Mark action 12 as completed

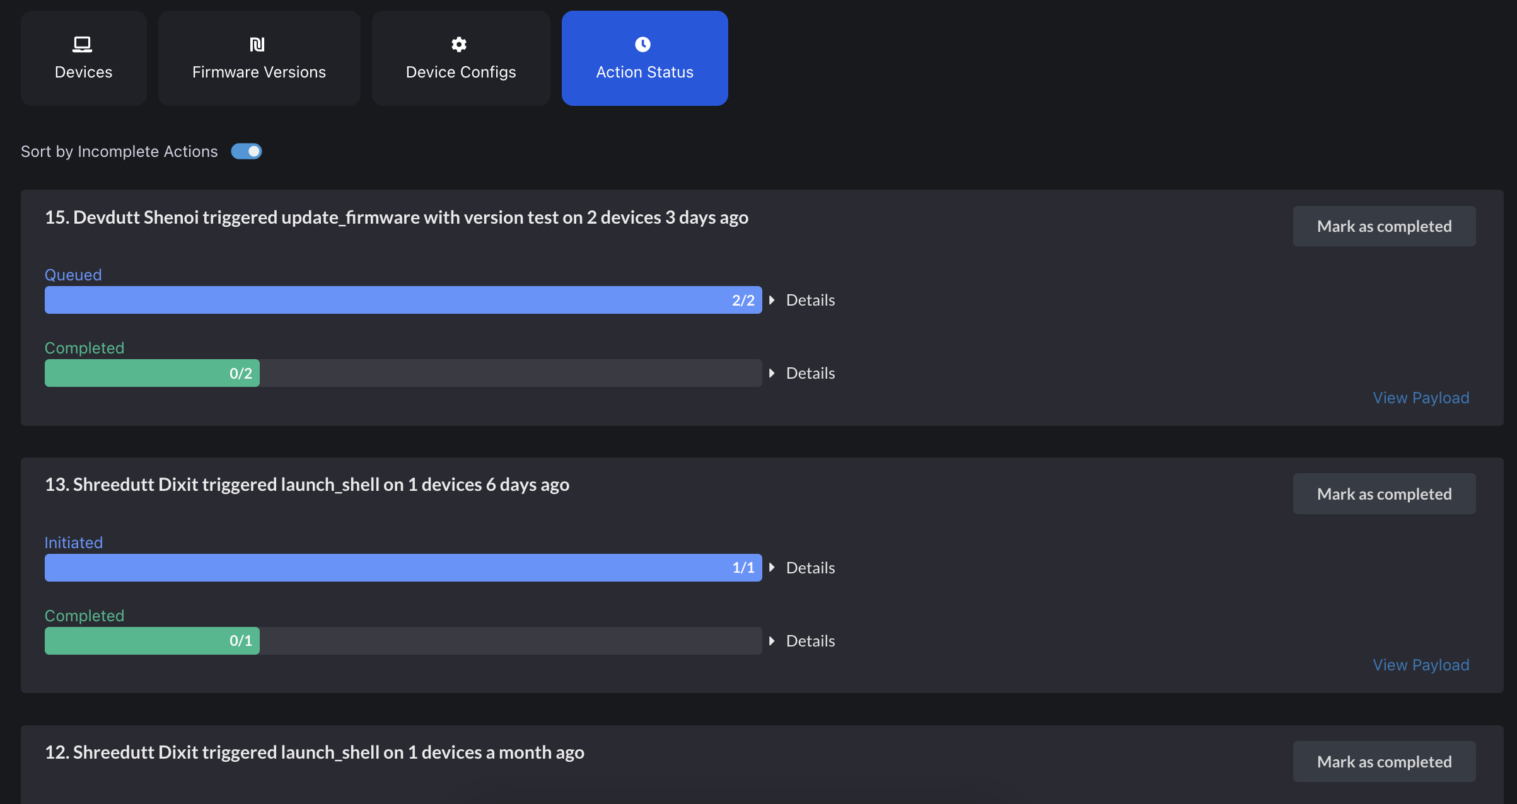pos(1384,762)
